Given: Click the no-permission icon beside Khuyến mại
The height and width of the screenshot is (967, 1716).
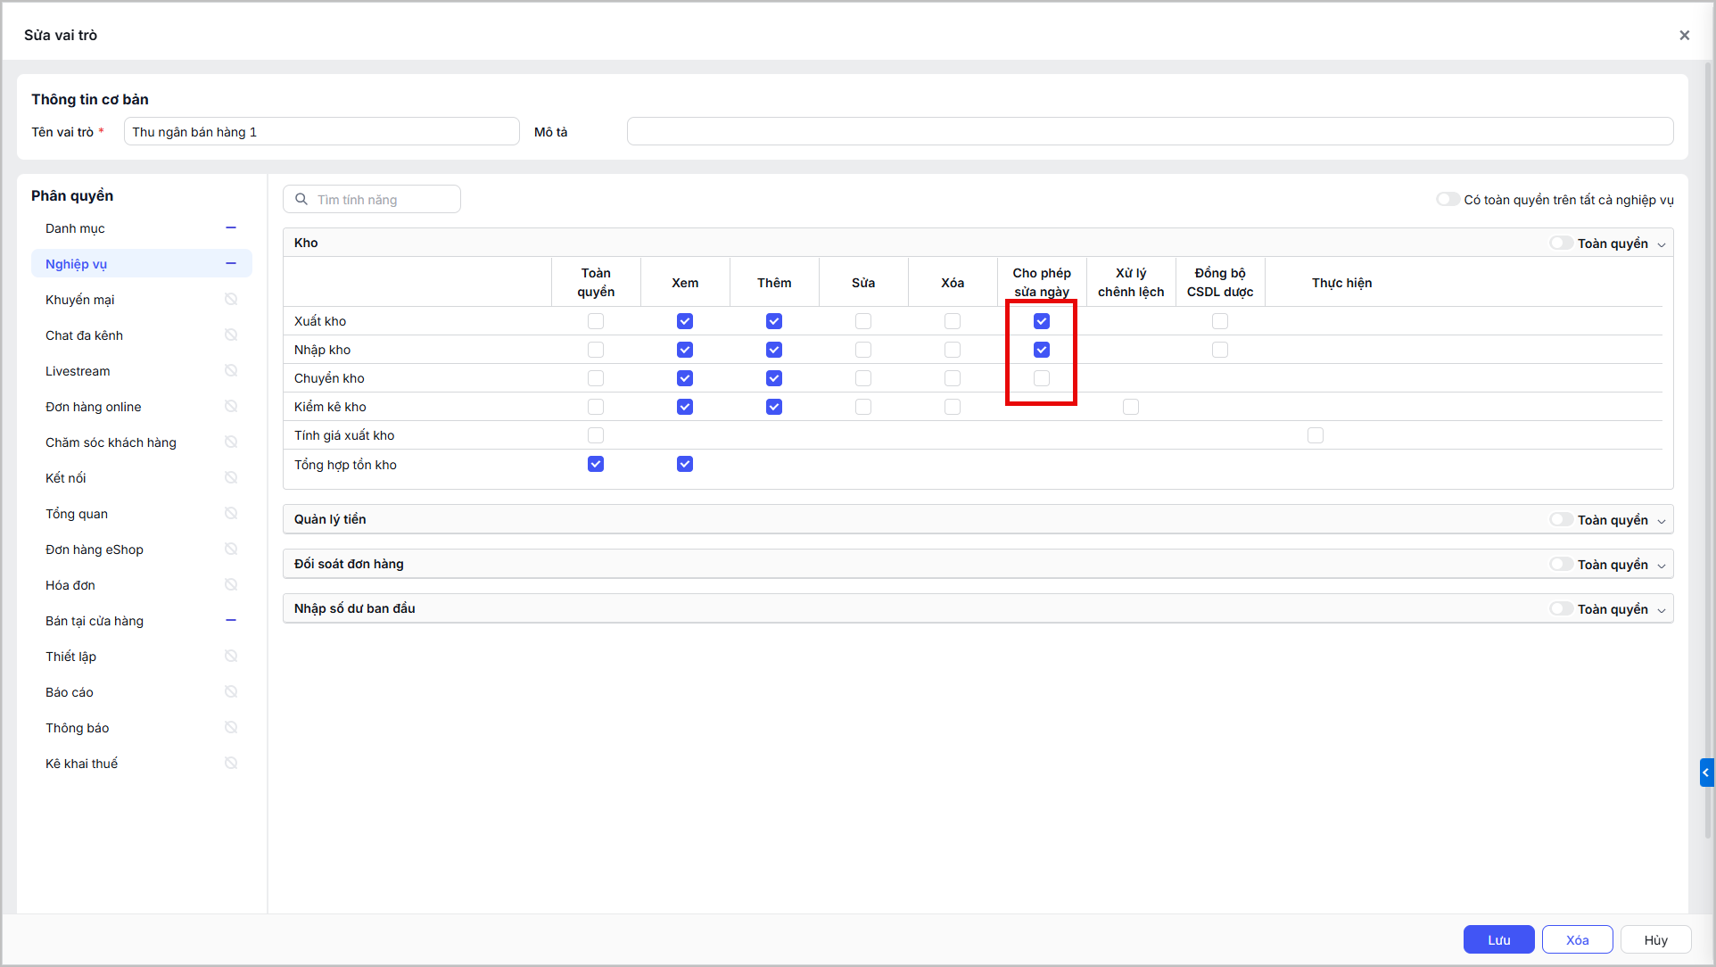Looking at the screenshot, I should tap(231, 300).
